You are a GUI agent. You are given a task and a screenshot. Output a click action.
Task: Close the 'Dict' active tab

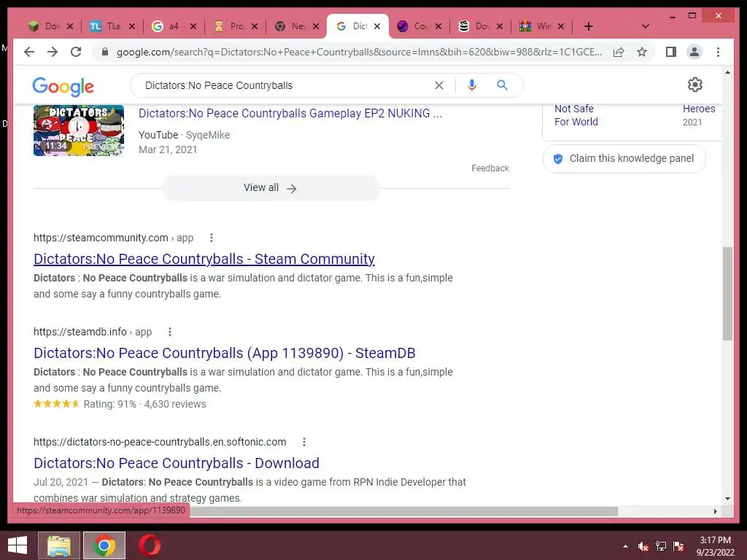[377, 26]
